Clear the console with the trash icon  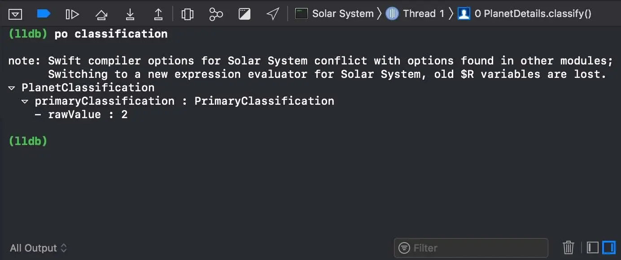(x=569, y=247)
